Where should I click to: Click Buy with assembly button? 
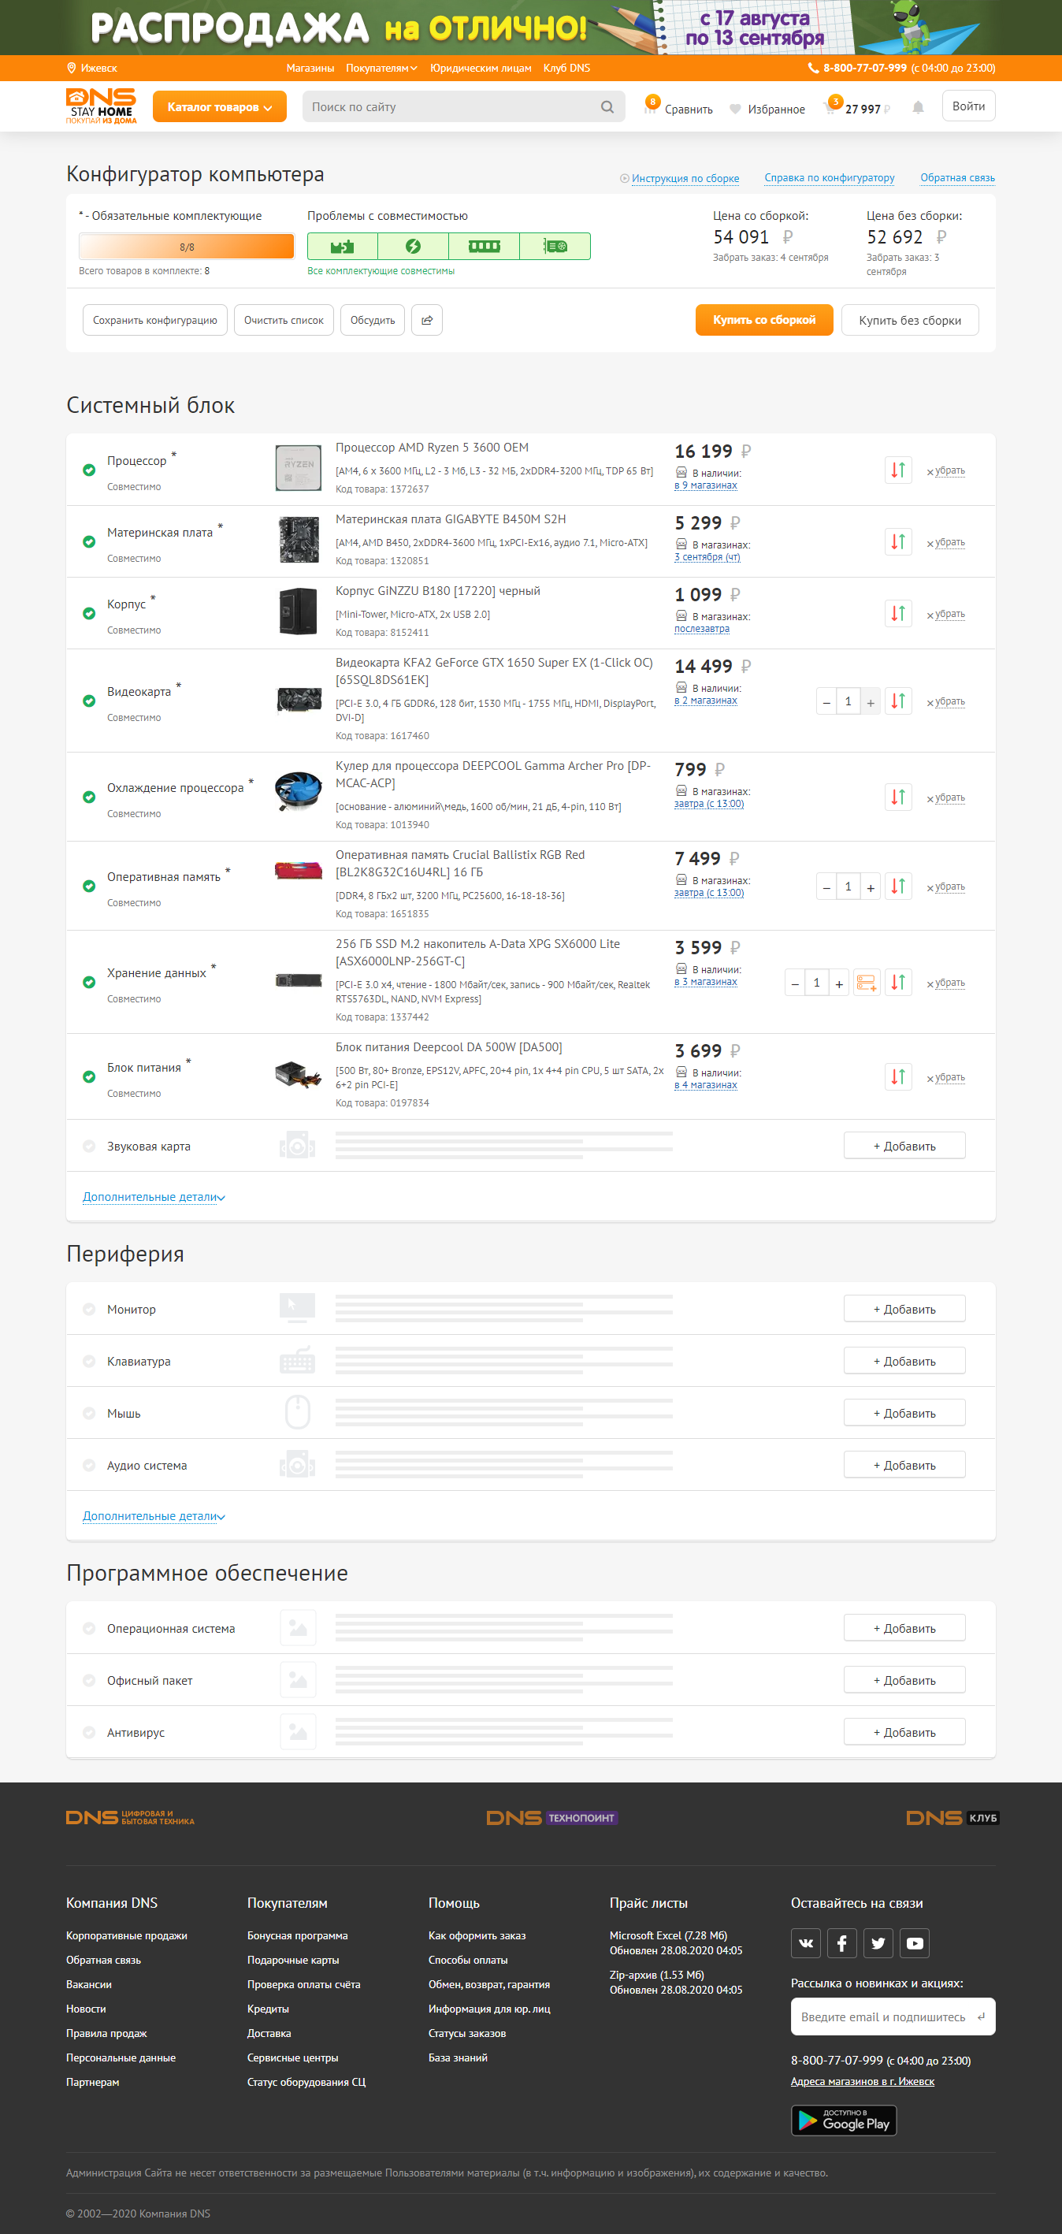click(x=763, y=320)
